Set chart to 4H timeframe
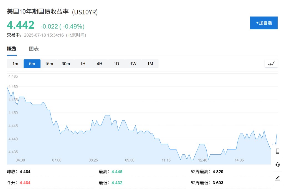This screenshot has height=189, width=284. click(x=100, y=64)
